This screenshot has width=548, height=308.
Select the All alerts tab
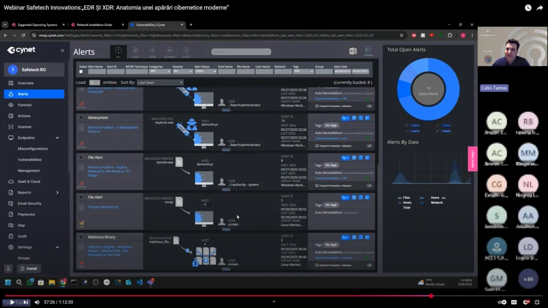[118, 52]
